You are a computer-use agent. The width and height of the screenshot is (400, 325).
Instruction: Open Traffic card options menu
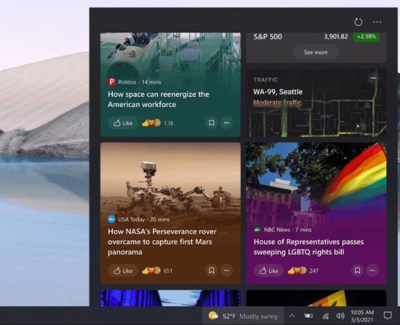tap(373, 78)
